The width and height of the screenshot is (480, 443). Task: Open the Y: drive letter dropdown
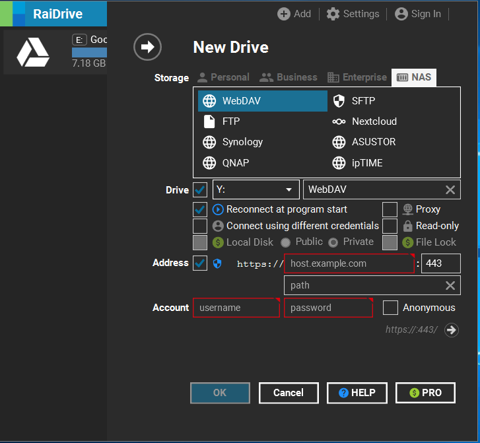tap(256, 190)
